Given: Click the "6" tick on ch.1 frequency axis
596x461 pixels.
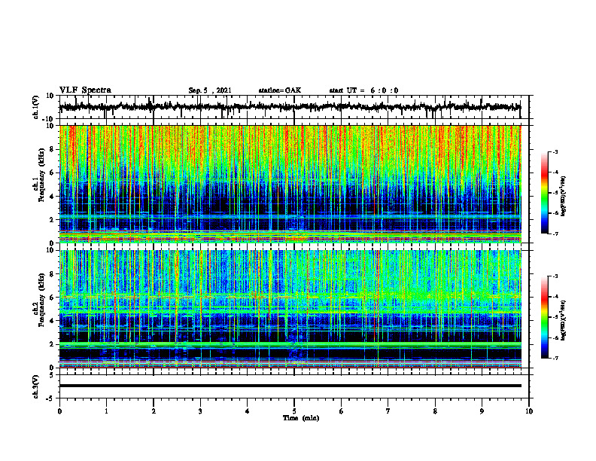Looking at the screenshot, I should [x=52, y=172].
